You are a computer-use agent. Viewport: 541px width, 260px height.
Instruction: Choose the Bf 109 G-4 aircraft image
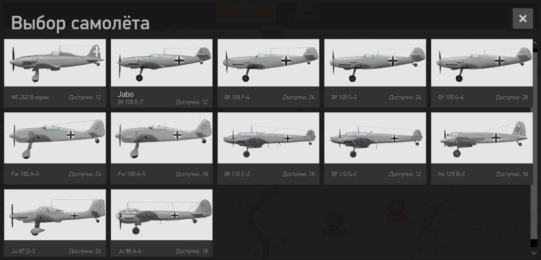pos(482,63)
